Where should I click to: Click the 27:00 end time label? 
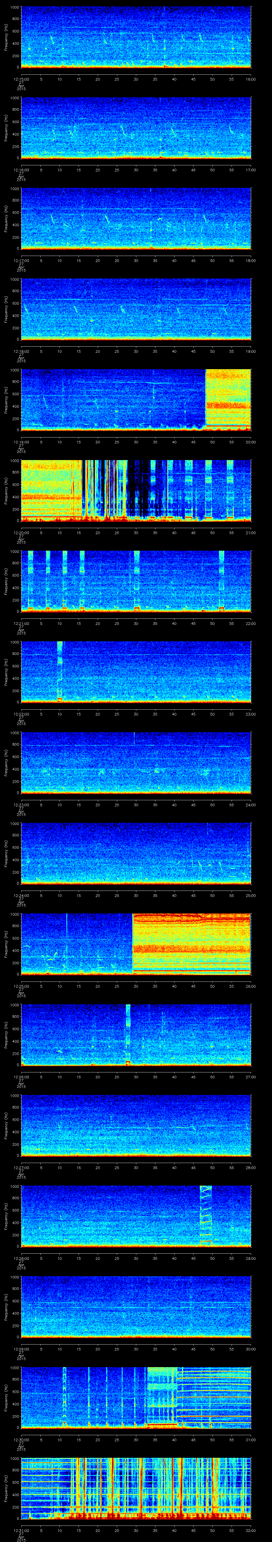pos(251,1077)
